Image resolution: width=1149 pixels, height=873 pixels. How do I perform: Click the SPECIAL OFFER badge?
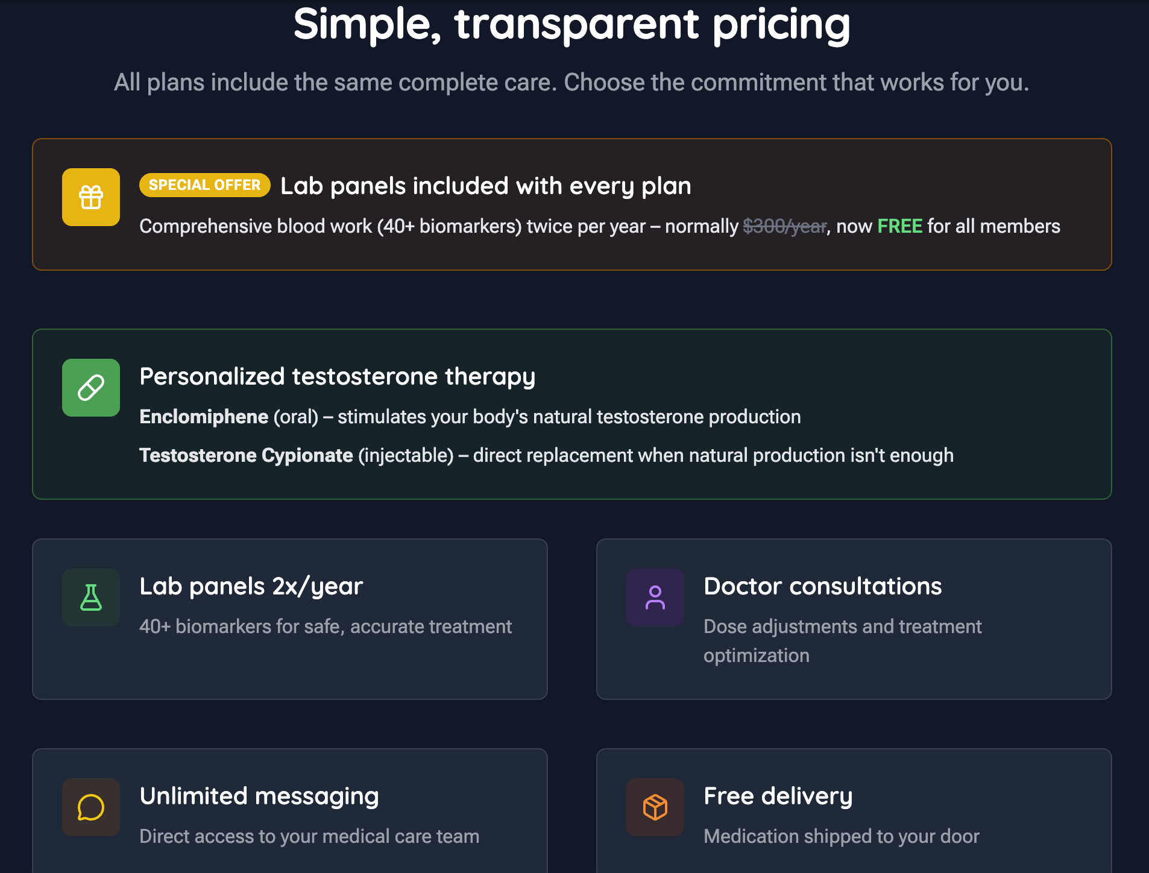204,185
